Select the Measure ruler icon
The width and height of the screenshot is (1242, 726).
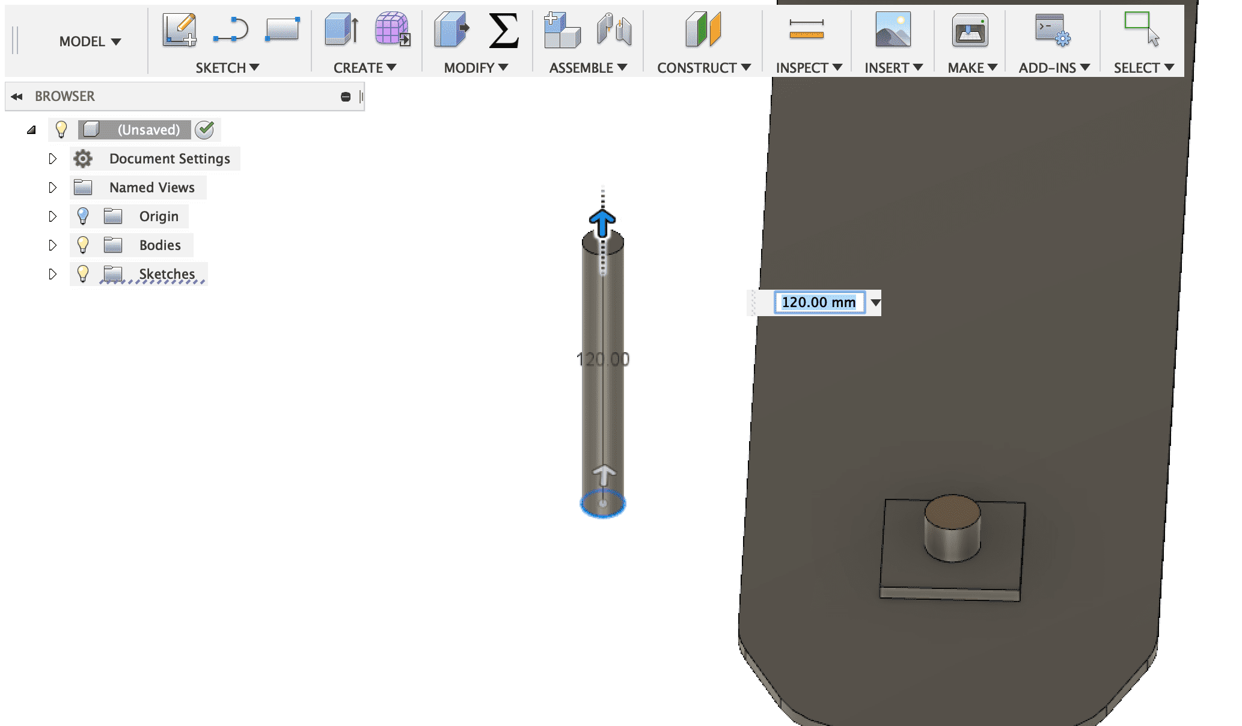pos(806,30)
